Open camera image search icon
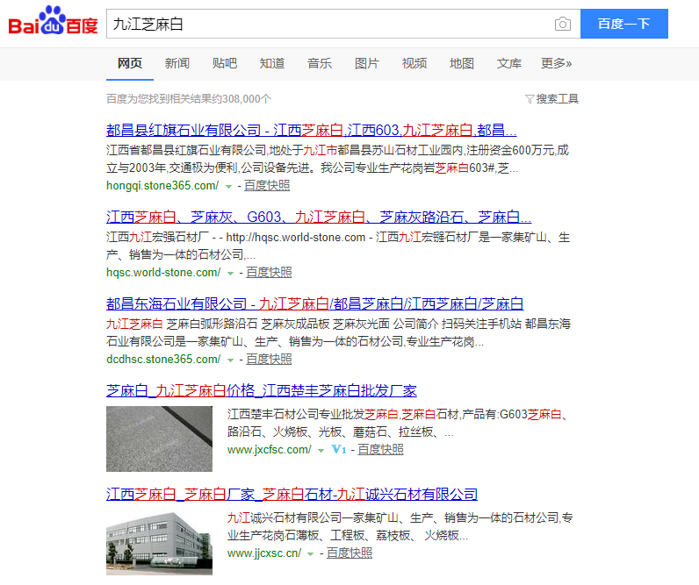 tap(562, 24)
